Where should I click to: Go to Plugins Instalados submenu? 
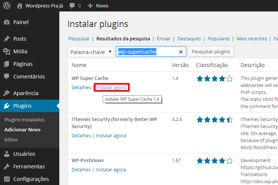(24, 120)
